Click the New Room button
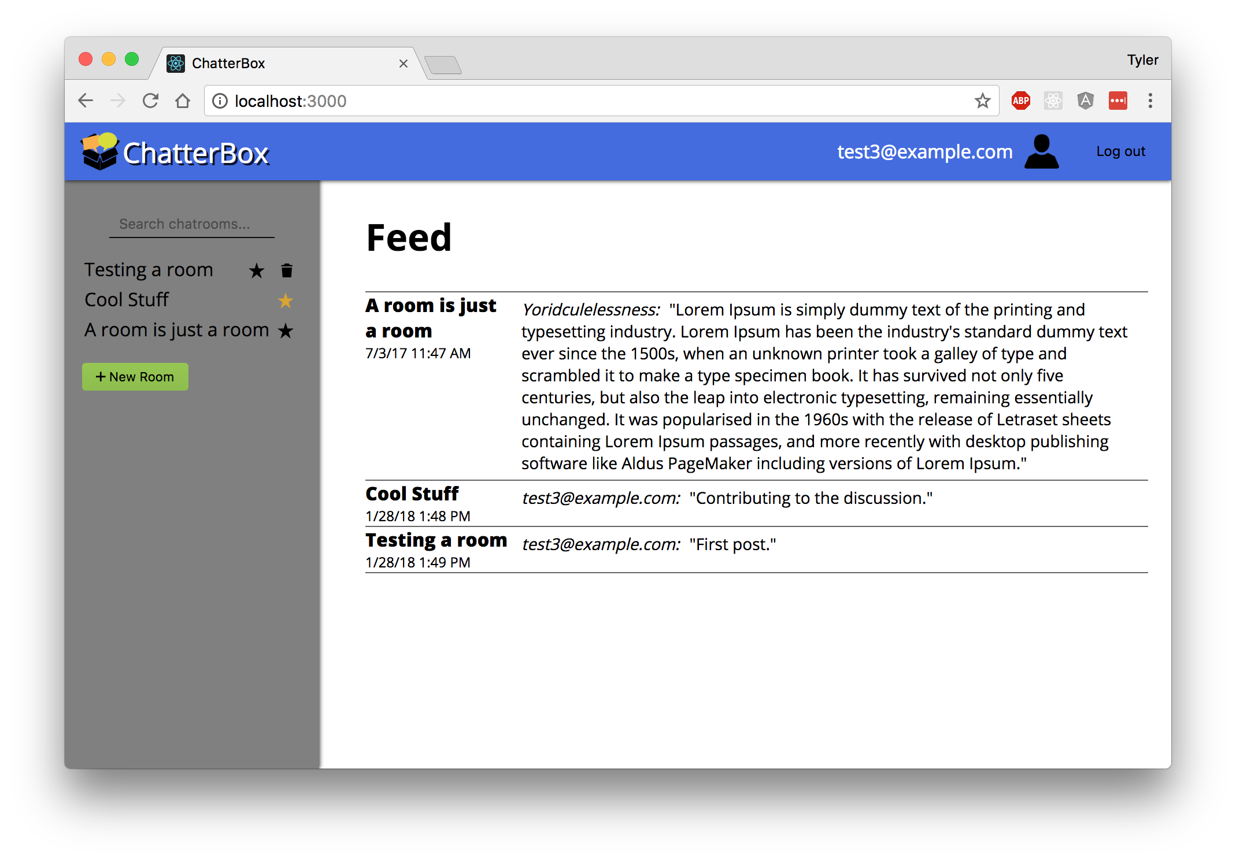Screen dimensions: 1236x861 pyautogui.click(x=135, y=376)
